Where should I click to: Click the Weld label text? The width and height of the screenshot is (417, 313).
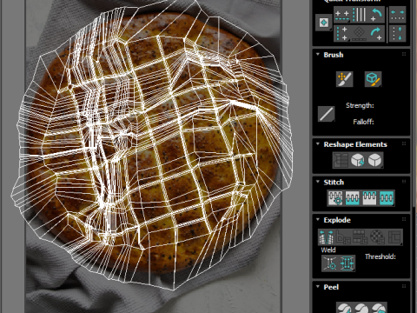(328, 250)
